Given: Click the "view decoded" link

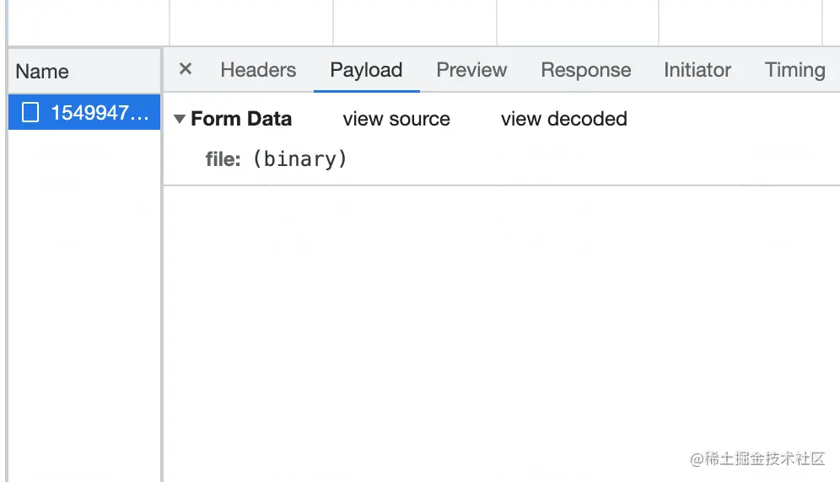Looking at the screenshot, I should tap(563, 120).
